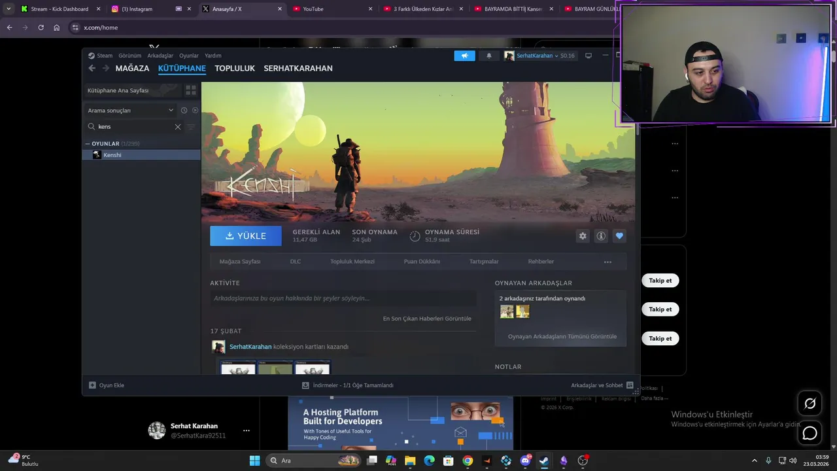Click the library search field
Viewport: 837px width, 471px height.
pyautogui.click(x=134, y=127)
